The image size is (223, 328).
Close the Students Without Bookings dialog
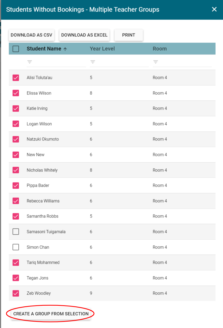214,9
